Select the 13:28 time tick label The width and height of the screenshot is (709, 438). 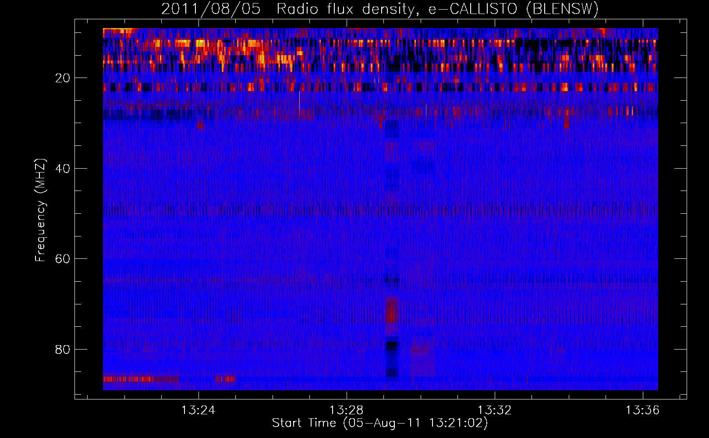pyautogui.click(x=347, y=410)
